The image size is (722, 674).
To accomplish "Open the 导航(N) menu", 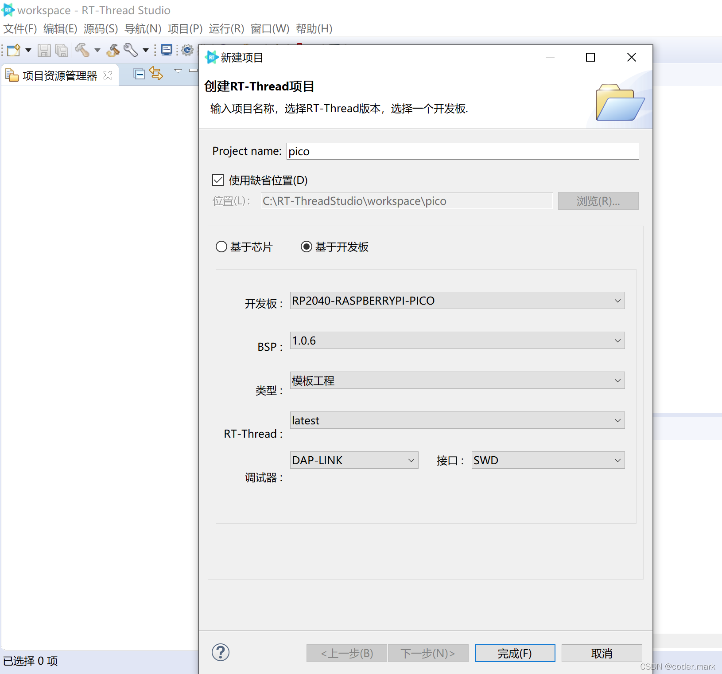I will coord(143,29).
